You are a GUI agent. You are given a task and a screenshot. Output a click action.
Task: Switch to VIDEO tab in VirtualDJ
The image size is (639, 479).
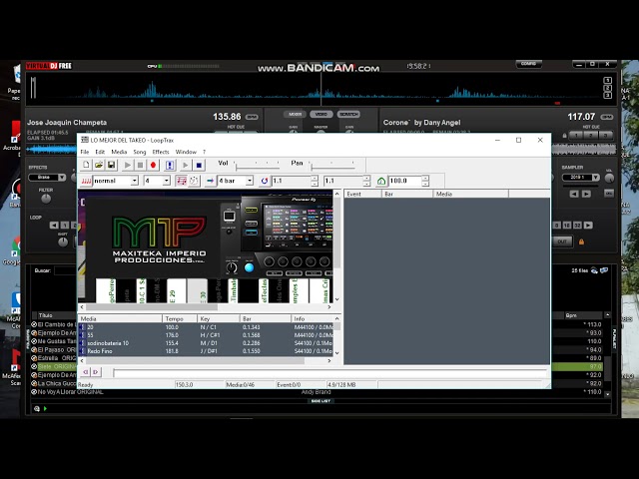321,114
